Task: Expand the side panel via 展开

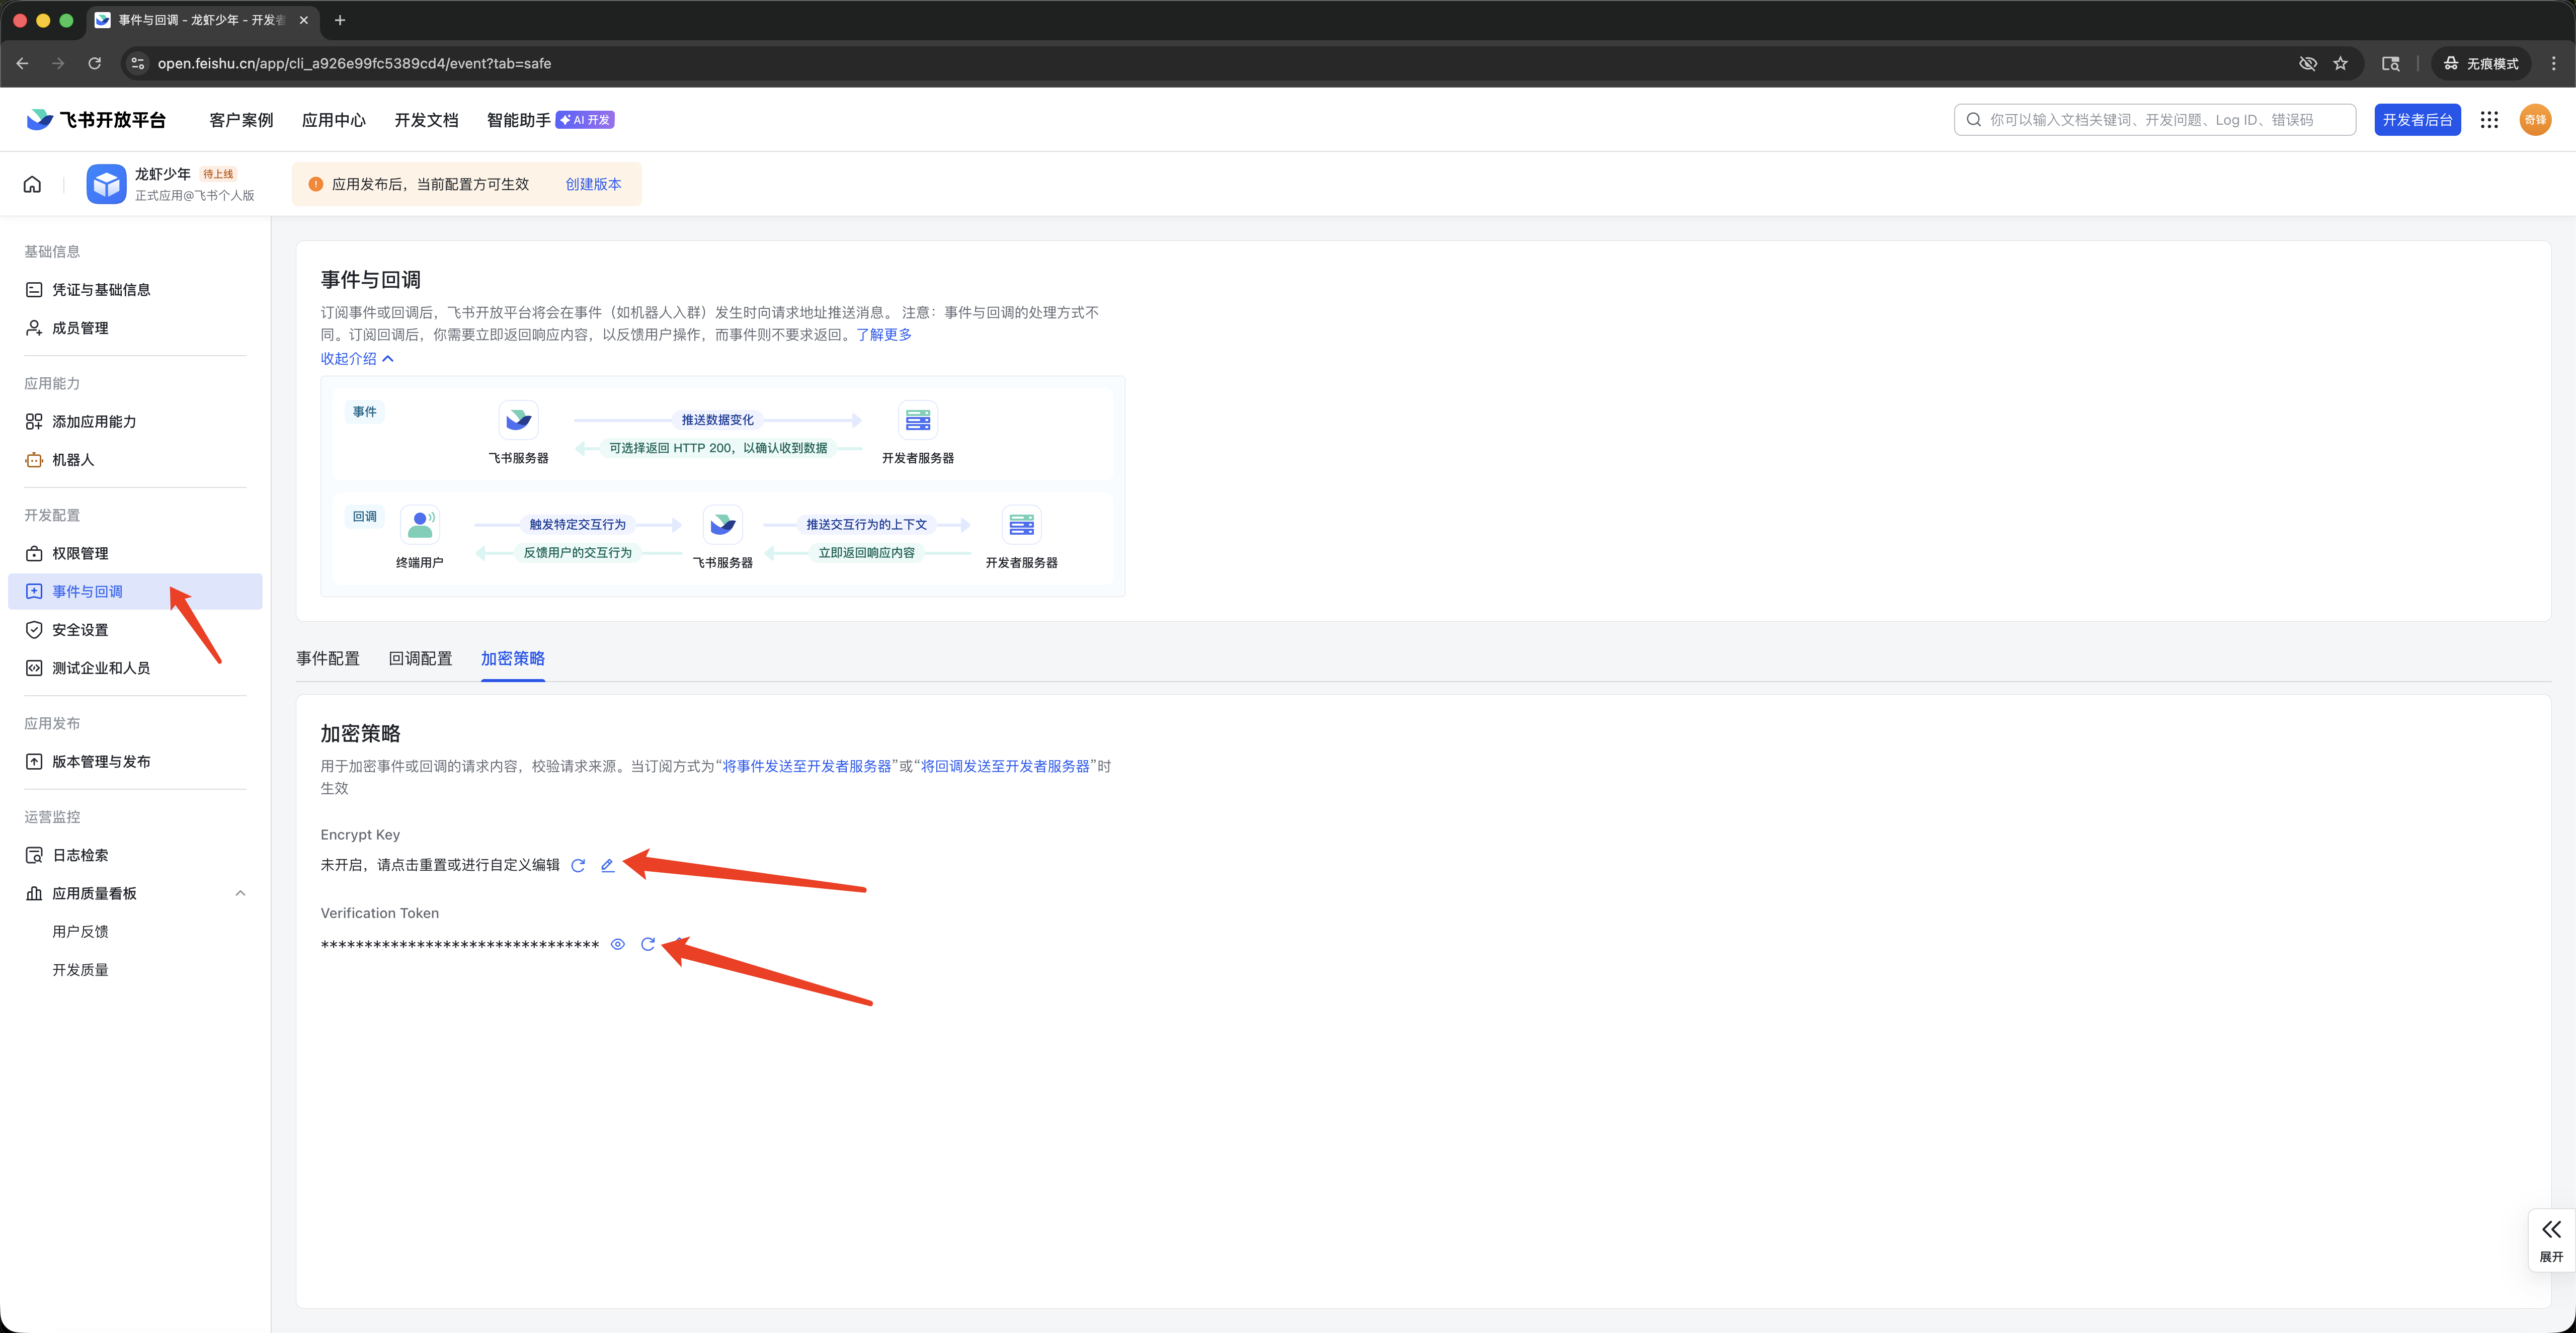Action: [x=2551, y=1240]
